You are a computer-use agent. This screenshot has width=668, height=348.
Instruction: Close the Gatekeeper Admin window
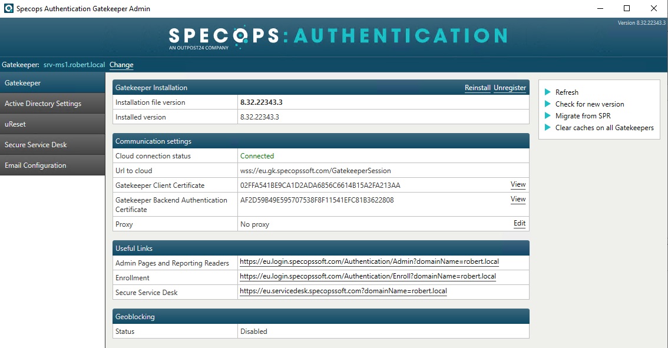pyautogui.click(x=654, y=8)
